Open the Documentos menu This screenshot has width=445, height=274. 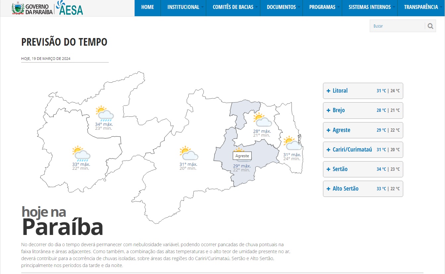pyautogui.click(x=281, y=7)
